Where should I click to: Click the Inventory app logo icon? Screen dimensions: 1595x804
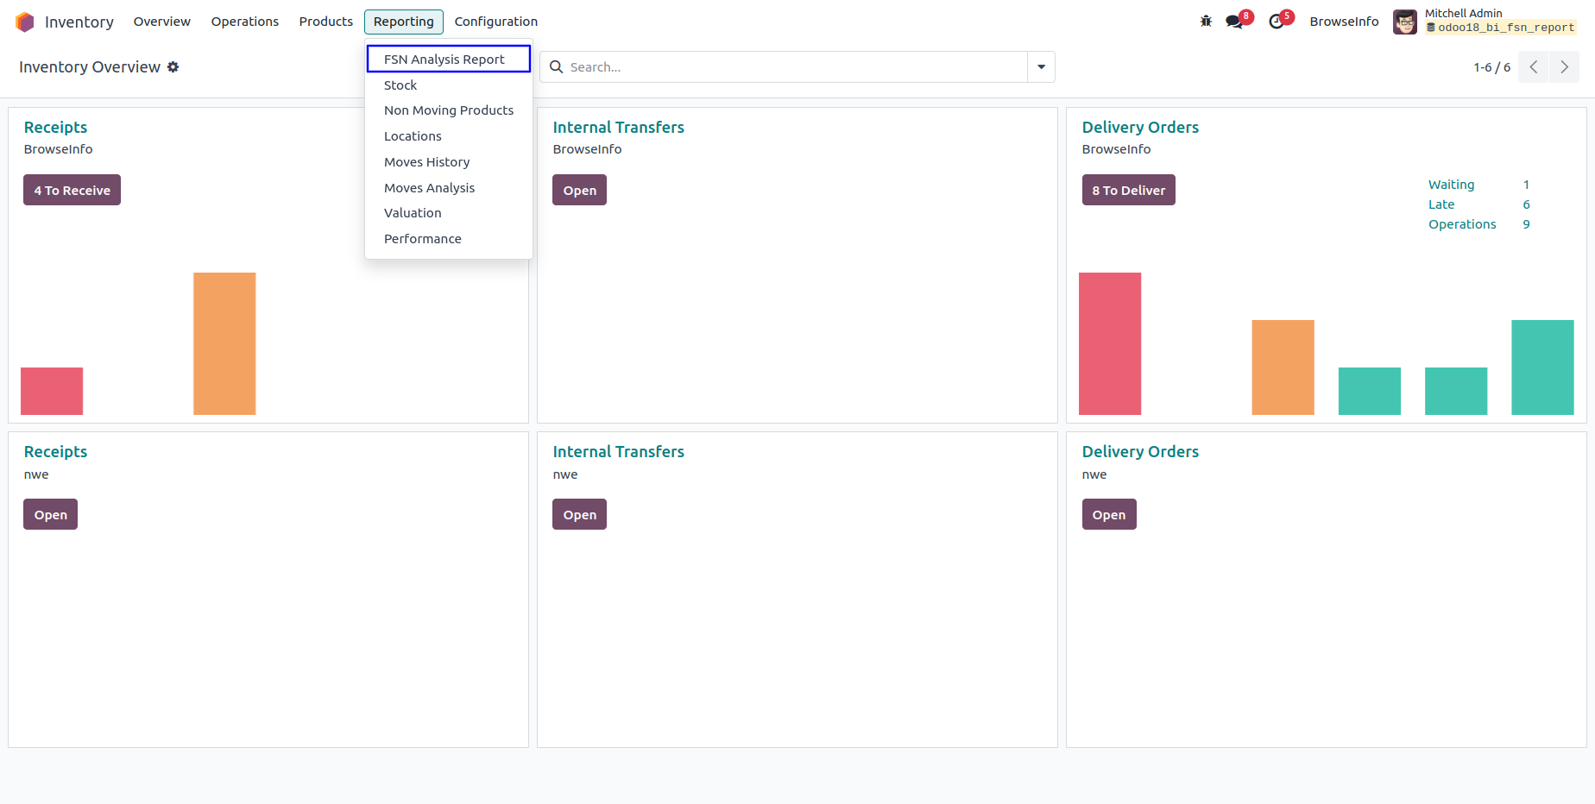click(x=24, y=22)
